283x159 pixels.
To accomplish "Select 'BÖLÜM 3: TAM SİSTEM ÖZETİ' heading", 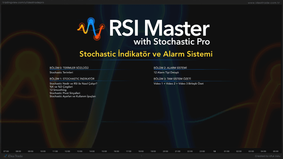I will tap(172, 79).
